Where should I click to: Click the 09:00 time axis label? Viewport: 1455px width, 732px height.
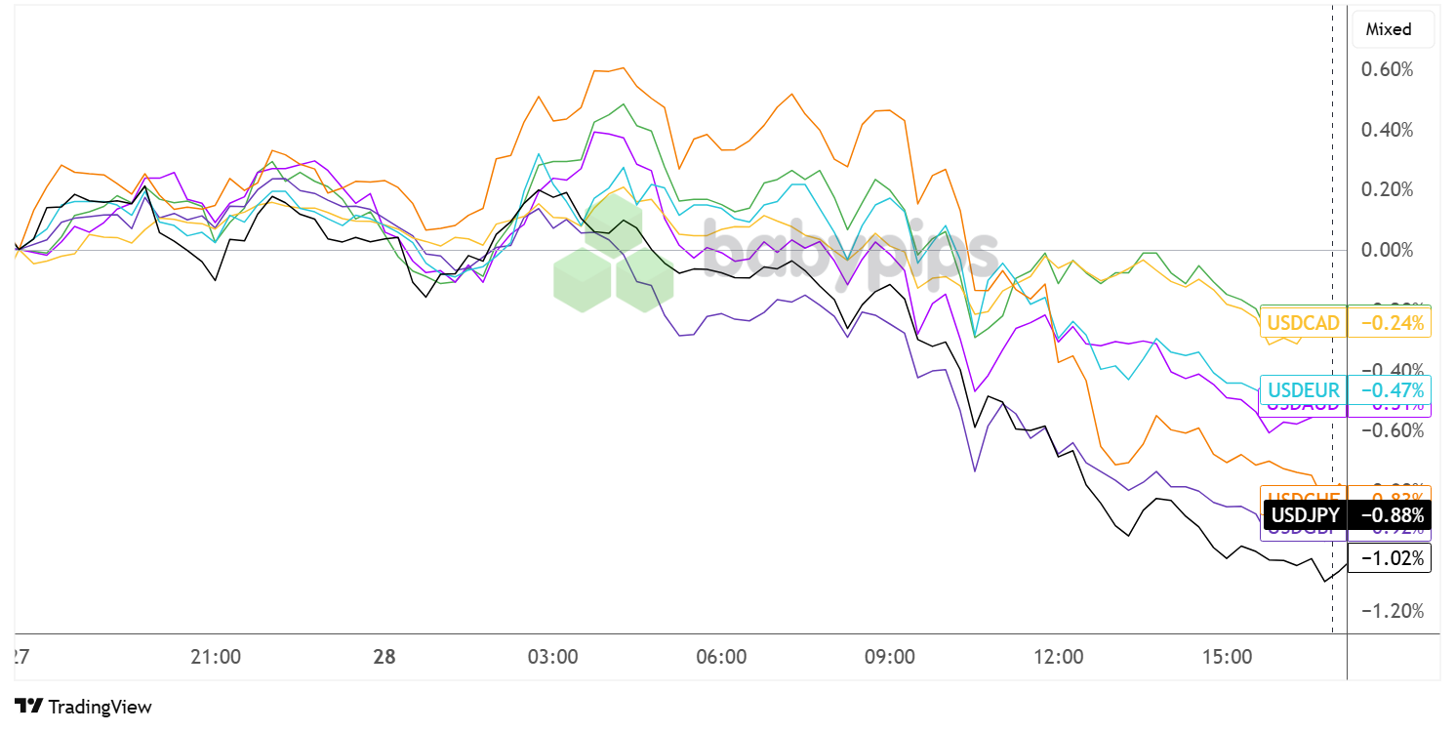(x=890, y=656)
